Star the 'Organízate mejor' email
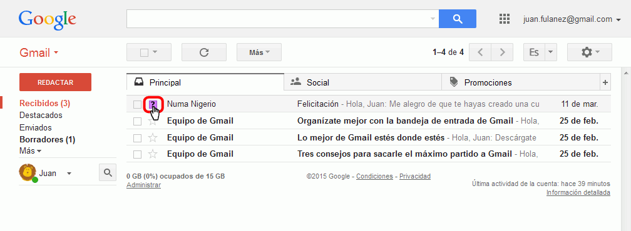This screenshot has height=231, width=631. coord(153,121)
